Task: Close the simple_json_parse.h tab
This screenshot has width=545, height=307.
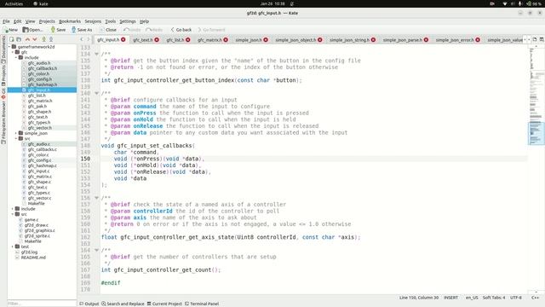Action: tap(426, 40)
